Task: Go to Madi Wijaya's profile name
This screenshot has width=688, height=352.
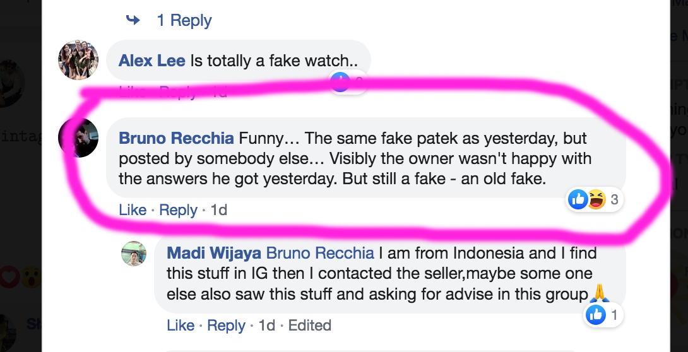Action: coord(213,254)
